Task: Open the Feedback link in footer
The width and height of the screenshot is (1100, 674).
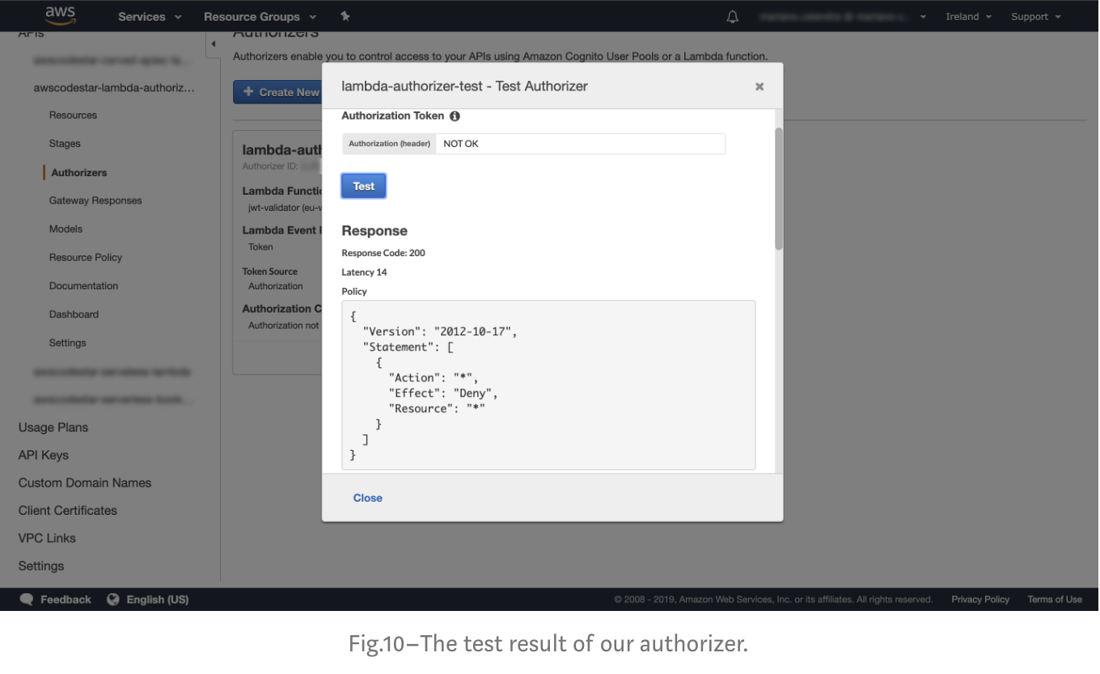Action: click(x=66, y=600)
